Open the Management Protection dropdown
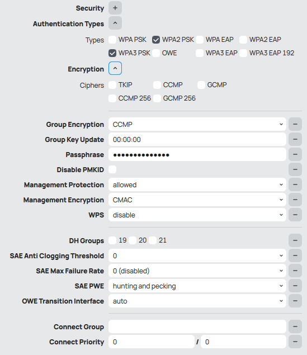Screen dimensions: 307x355 click(197, 184)
